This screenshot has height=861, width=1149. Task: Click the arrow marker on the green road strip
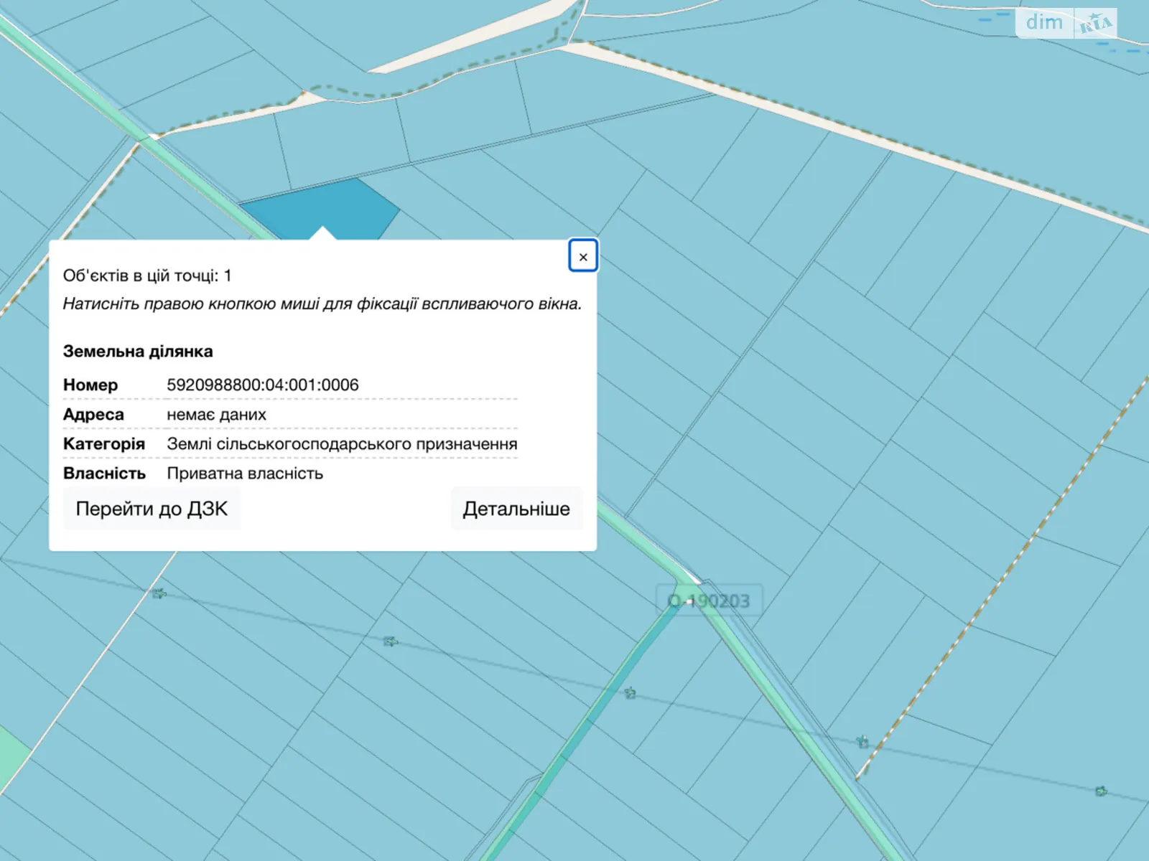[630, 692]
